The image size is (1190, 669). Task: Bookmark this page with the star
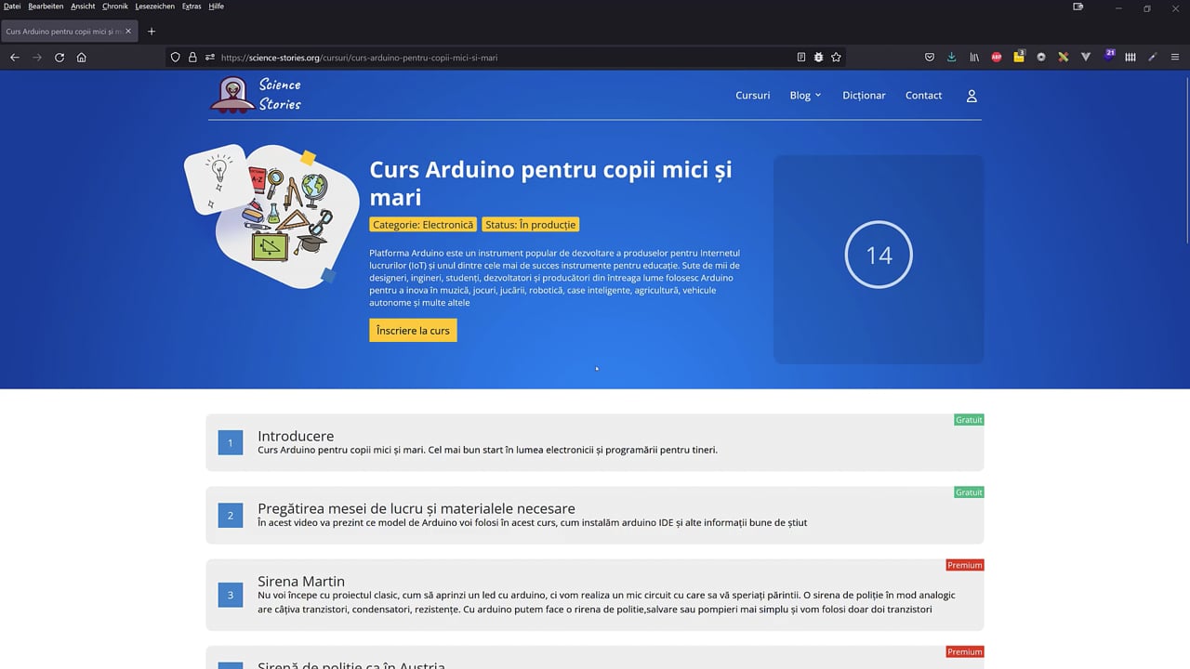click(836, 58)
